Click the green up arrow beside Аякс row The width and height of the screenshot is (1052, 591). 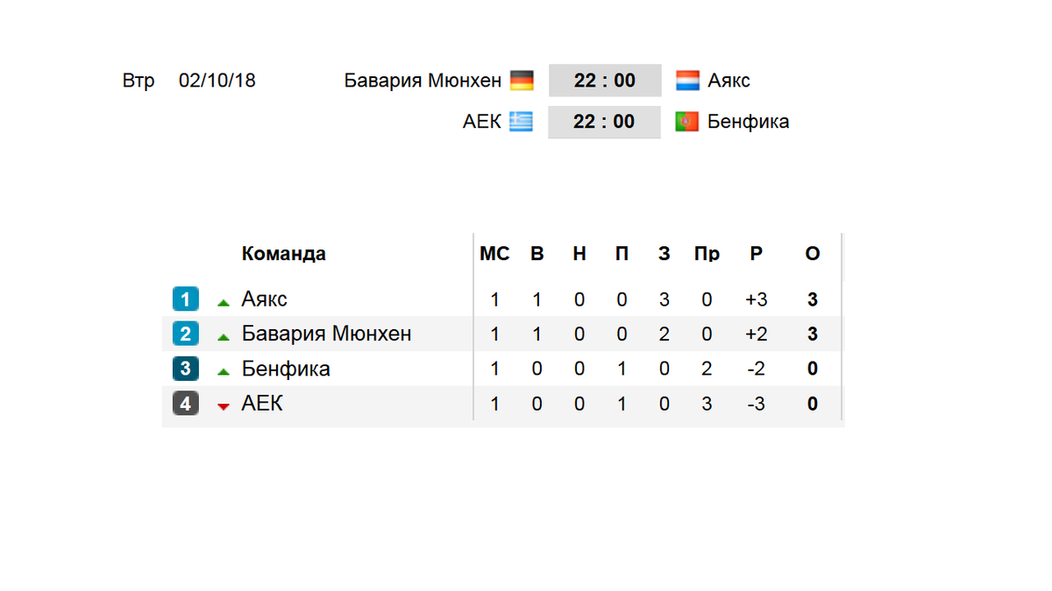pos(224,302)
